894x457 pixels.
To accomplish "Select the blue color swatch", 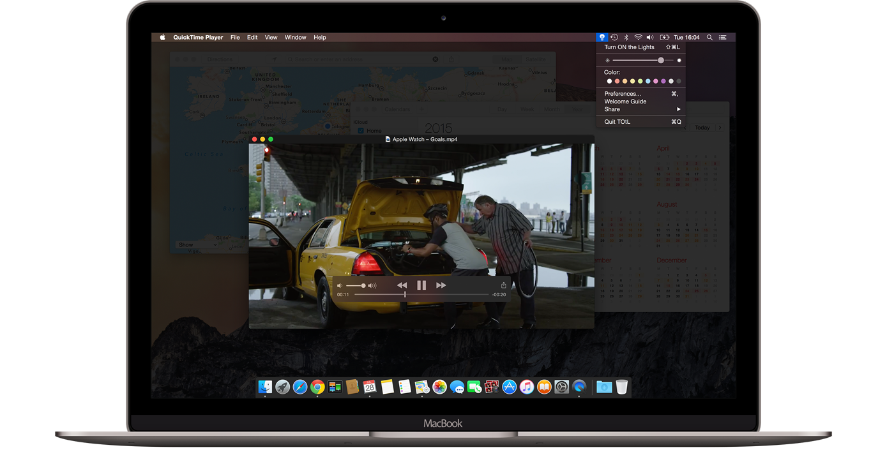I will tap(648, 81).
